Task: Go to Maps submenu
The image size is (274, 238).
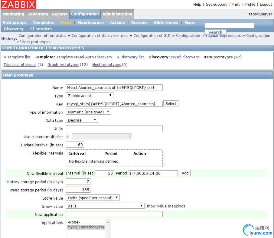Action: [190, 23]
